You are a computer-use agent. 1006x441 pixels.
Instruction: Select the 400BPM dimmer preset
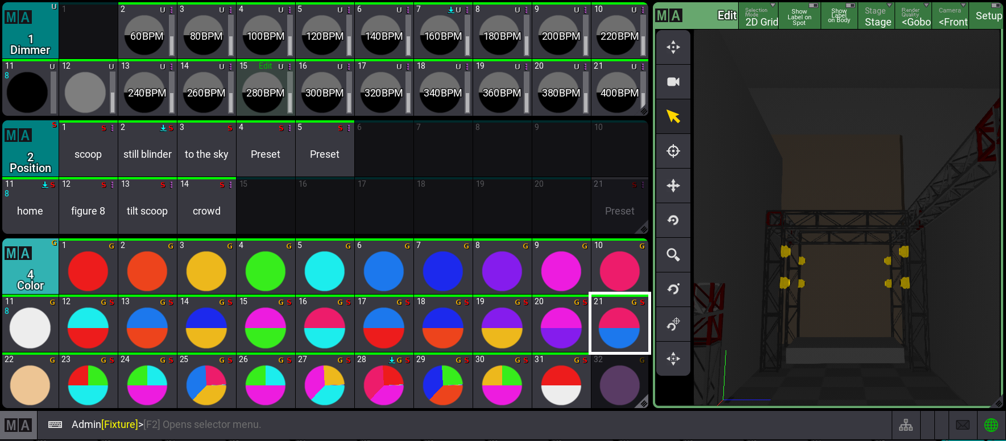coord(619,88)
